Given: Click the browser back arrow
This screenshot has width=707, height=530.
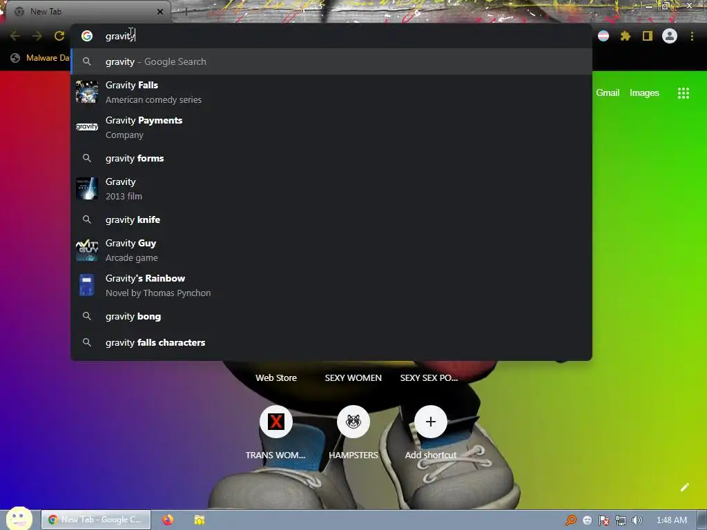Looking at the screenshot, I should [x=15, y=36].
